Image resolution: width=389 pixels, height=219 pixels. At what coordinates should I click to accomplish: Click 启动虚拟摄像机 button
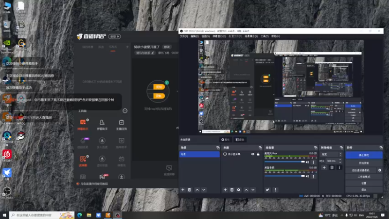pos(361,170)
